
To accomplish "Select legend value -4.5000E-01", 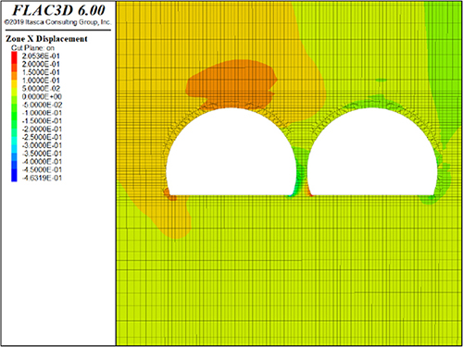I will (42, 169).
